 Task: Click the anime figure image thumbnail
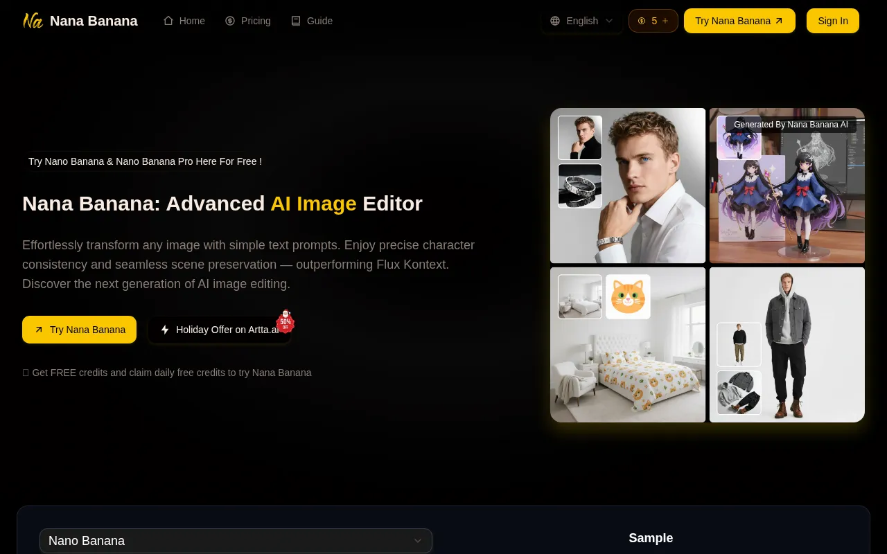(x=739, y=138)
